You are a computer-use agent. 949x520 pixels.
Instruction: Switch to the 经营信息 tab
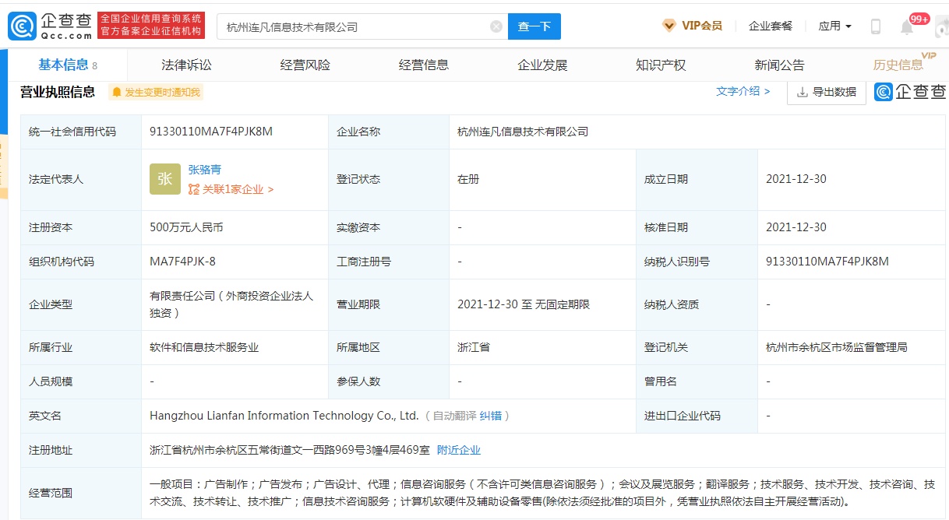[x=424, y=65]
